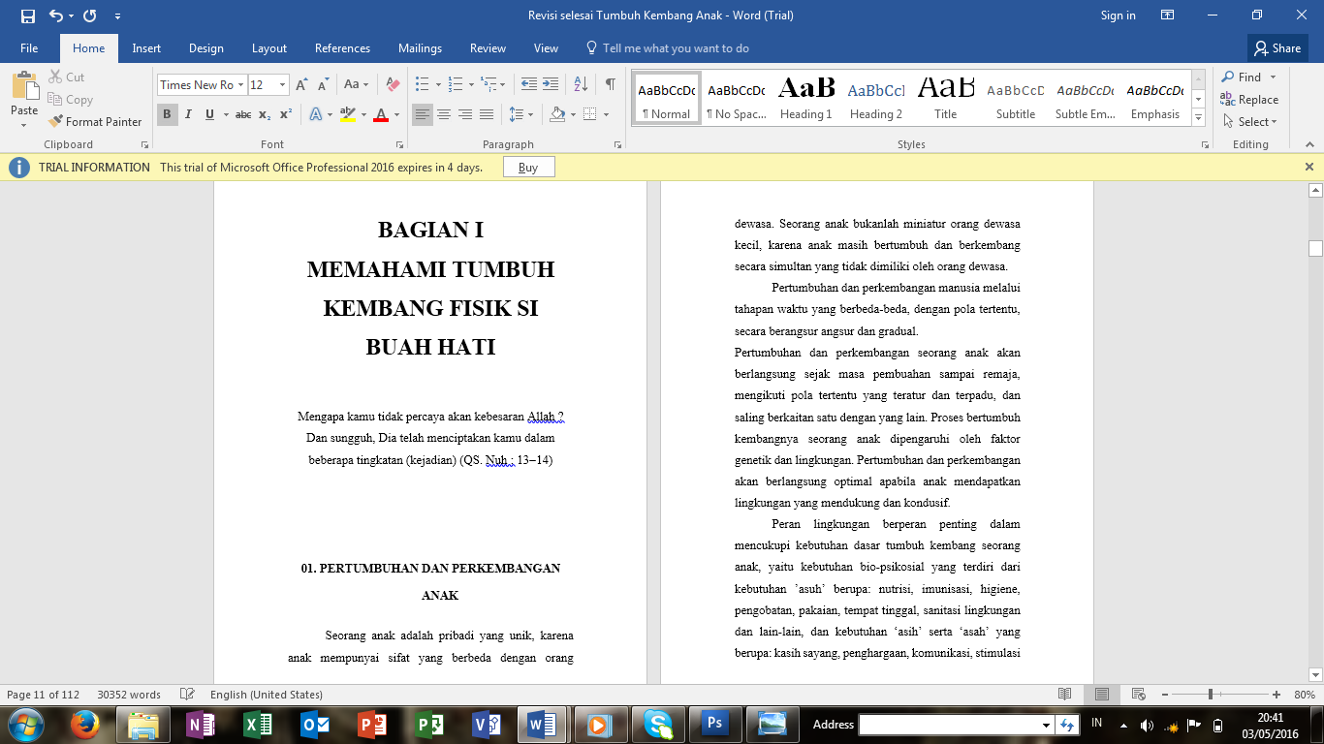The height and width of the screenshot is (744, 1324).
Task: Cut the selected text
Action: [66, 77]
